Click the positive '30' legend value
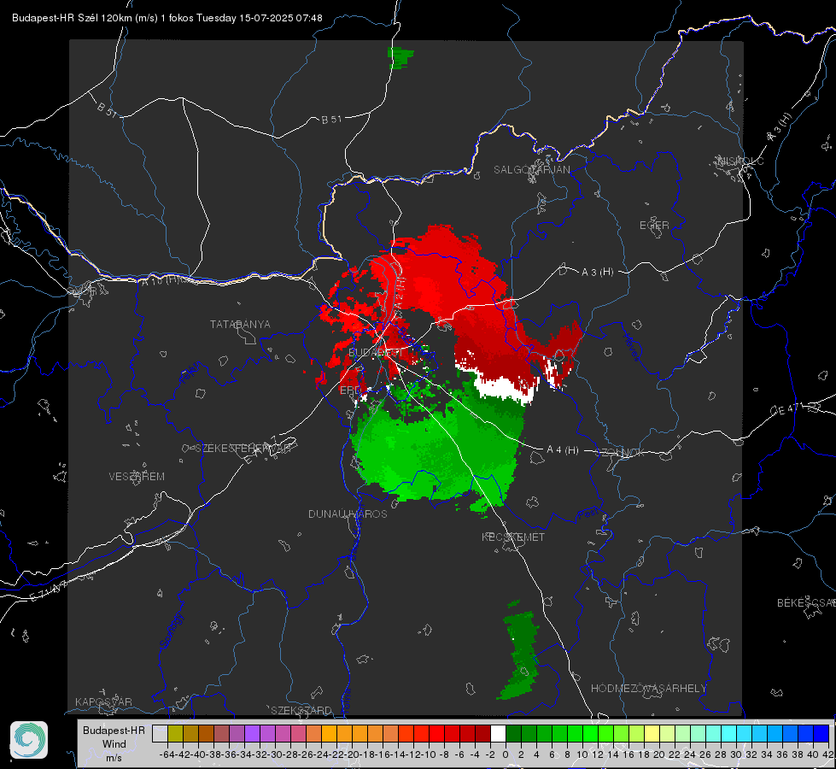Screen dimensions: 836x769 (x=736, y=754)
